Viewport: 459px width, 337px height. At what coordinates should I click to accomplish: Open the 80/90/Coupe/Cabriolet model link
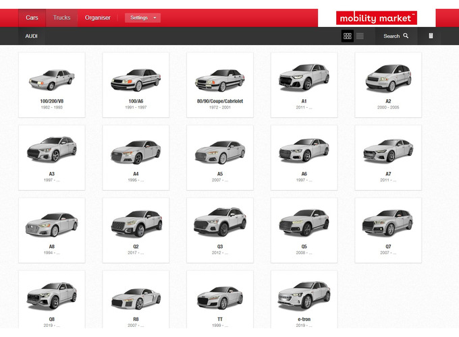219,101
